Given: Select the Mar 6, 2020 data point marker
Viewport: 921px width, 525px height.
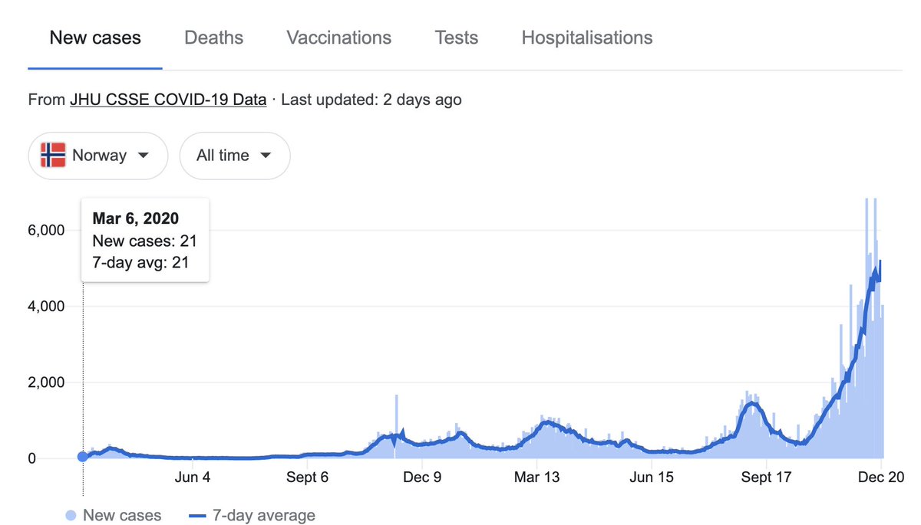Looking at the screenshot, I should pos(82,457).
